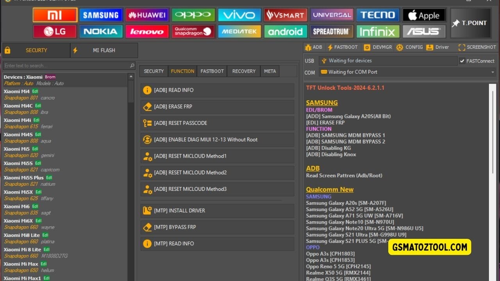This screenshot has height=281, width=500.
Task: Execute [MTP] BYPASS FRP function
Action: (x=217, y=227)
